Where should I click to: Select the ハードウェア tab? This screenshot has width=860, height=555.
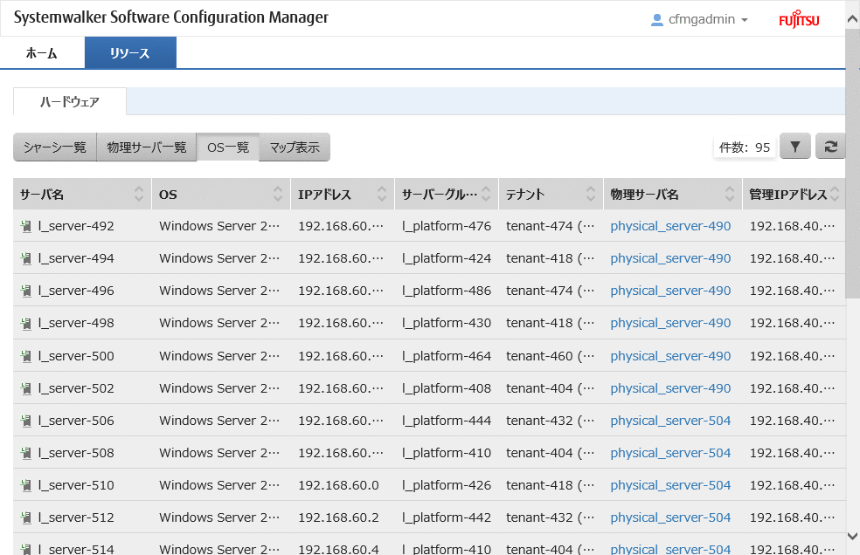(x=70, y=101)
